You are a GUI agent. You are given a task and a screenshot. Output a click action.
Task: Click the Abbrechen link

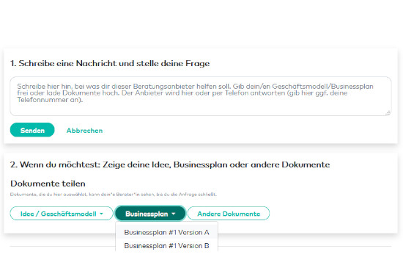84,131
